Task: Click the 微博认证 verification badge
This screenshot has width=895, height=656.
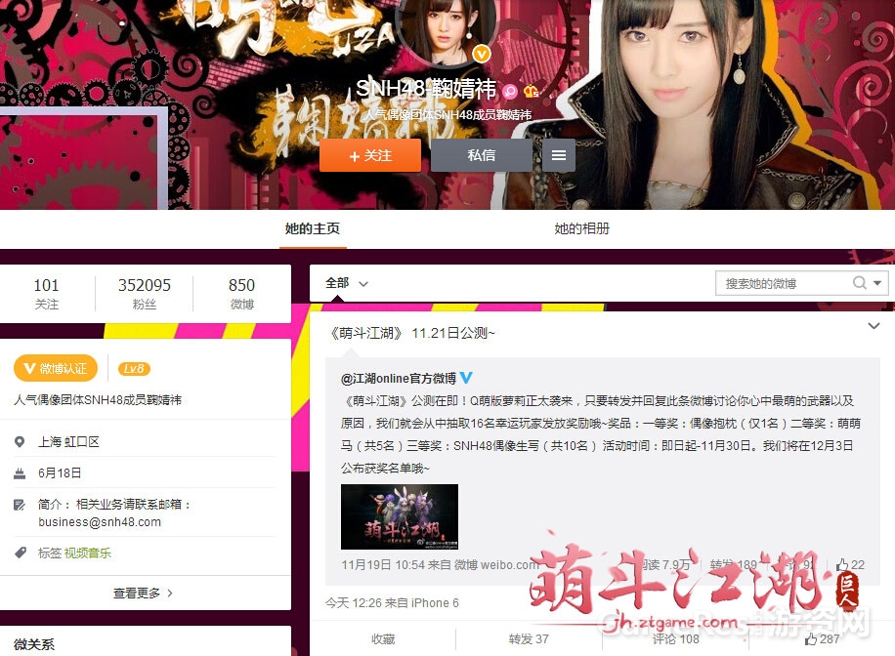Action: tap(56, 368)
